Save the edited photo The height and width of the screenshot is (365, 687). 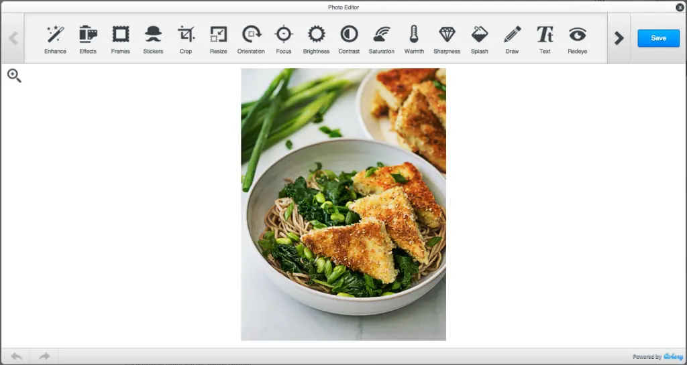click(659, 38)
